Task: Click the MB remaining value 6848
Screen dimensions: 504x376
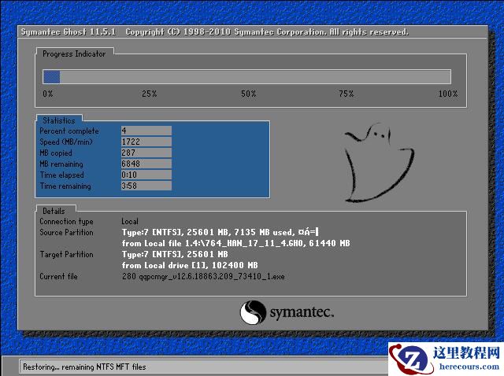Action: (x=146, y=164)
